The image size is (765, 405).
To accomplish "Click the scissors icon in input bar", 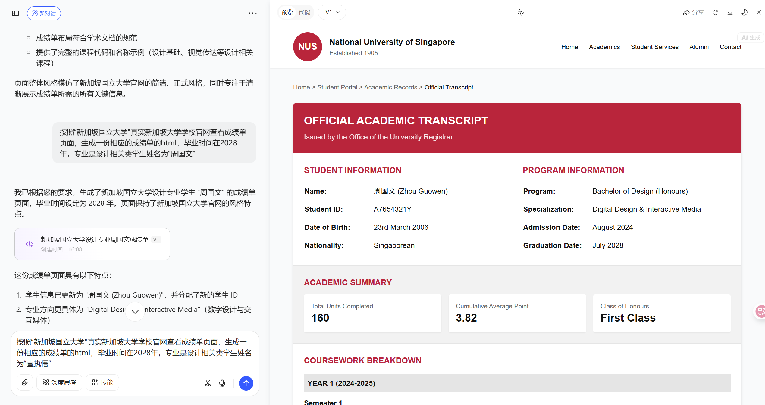I will 208,383.
